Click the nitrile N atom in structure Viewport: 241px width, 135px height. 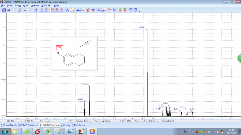89,41
